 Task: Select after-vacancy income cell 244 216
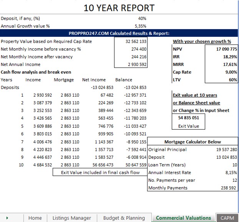139,57
